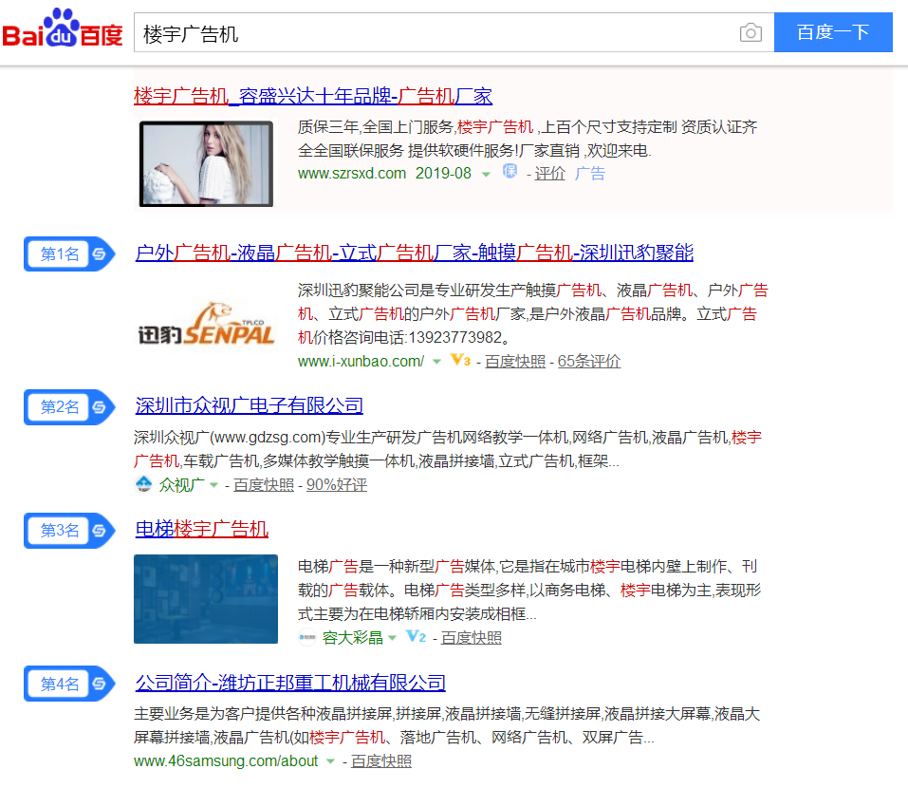Click 众视广 source name
The height and width of the screenshot is (788, 908).
182,485
